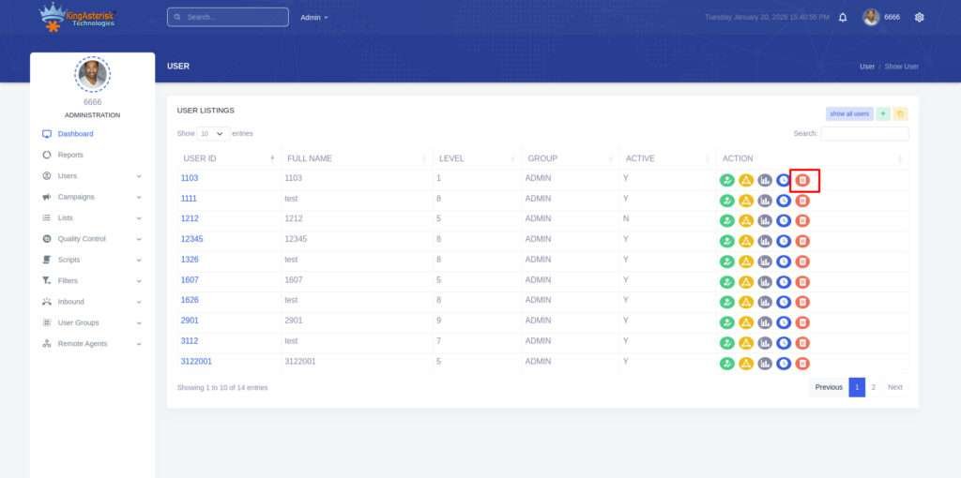Sort table by FULL NAME column
Viewport: 961px width, 478px height.
357,158
